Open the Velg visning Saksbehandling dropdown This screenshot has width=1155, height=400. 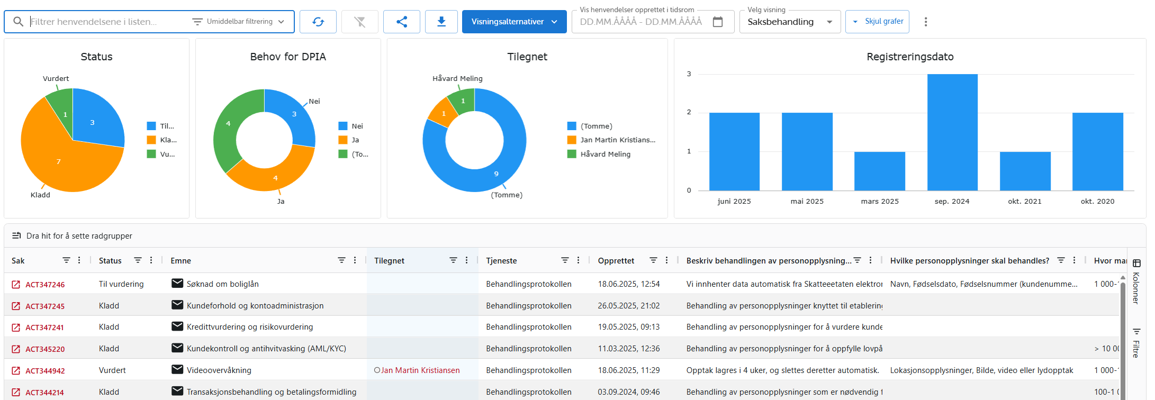coord(789,22)
